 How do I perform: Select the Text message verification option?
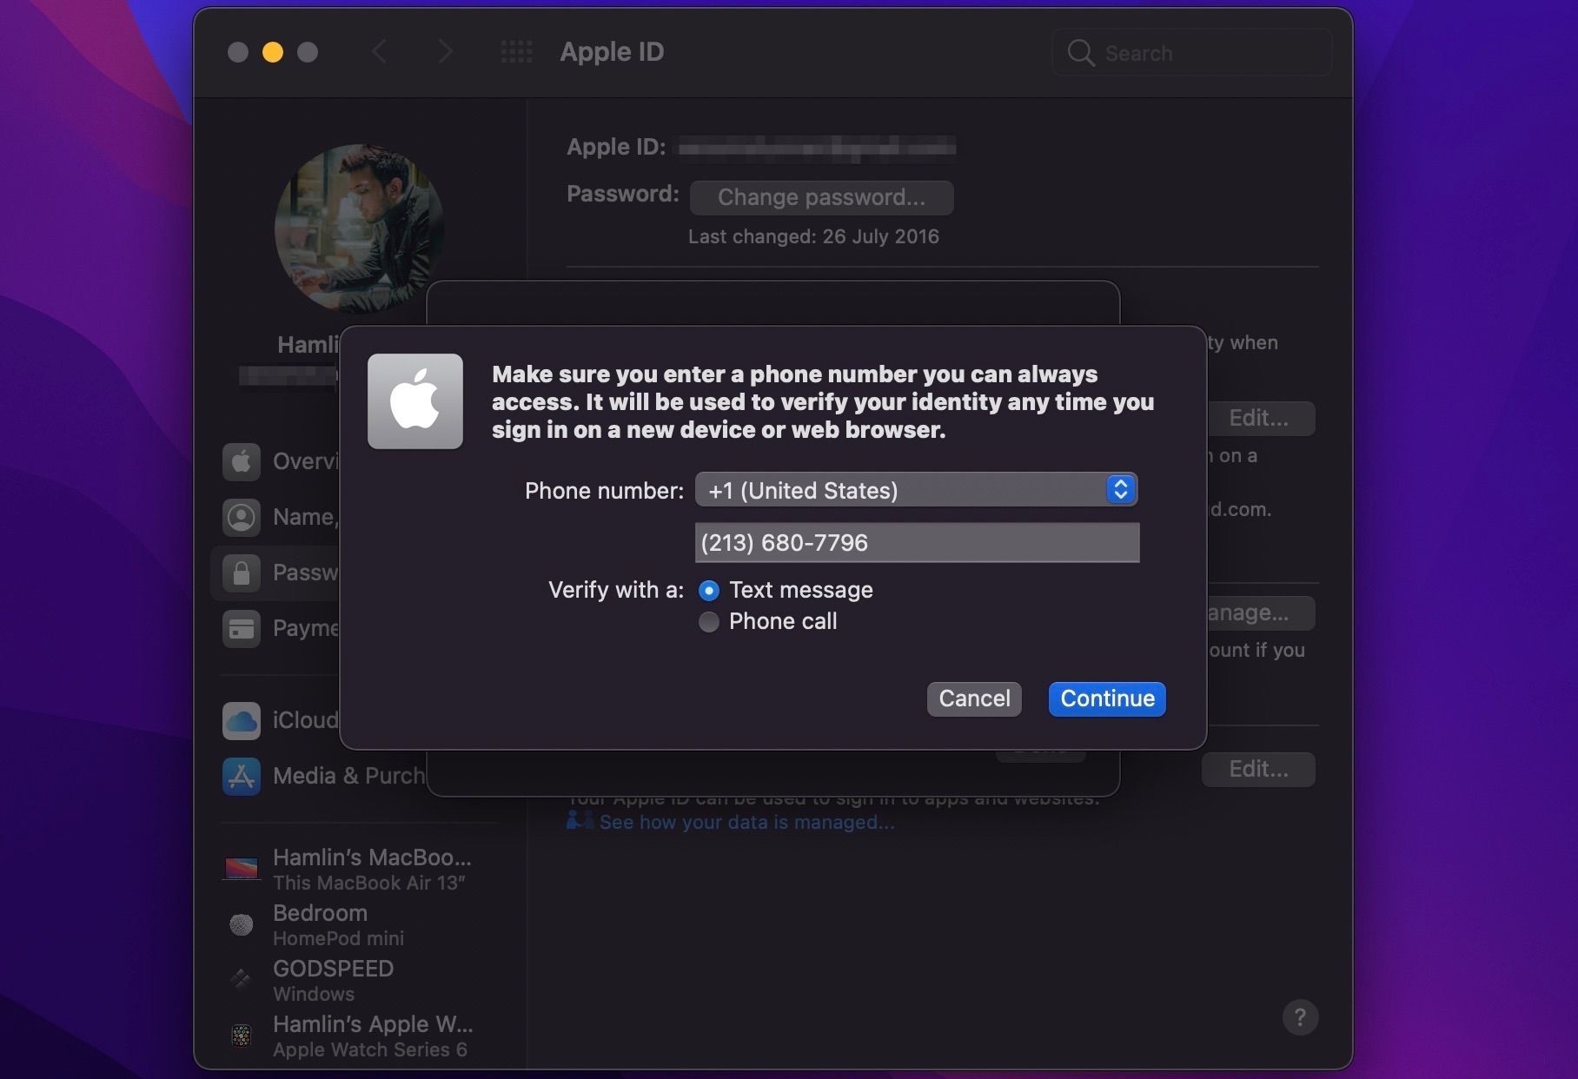(709, 590)
